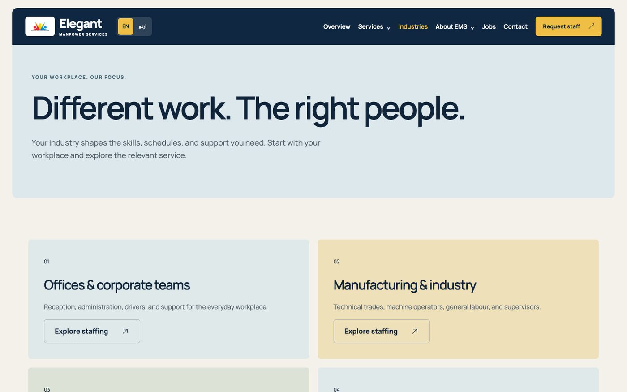627x392 pixels.
Task: Click the arrow icon under Offices & corporate teams
Action: [x=125, y=331]
